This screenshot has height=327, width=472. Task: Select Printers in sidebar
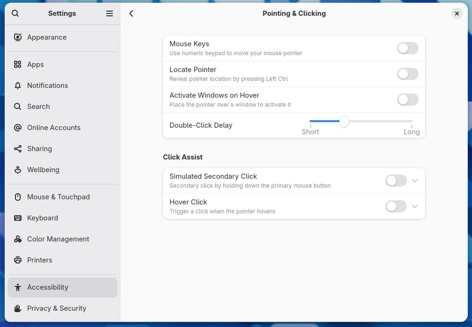[62, 260]
